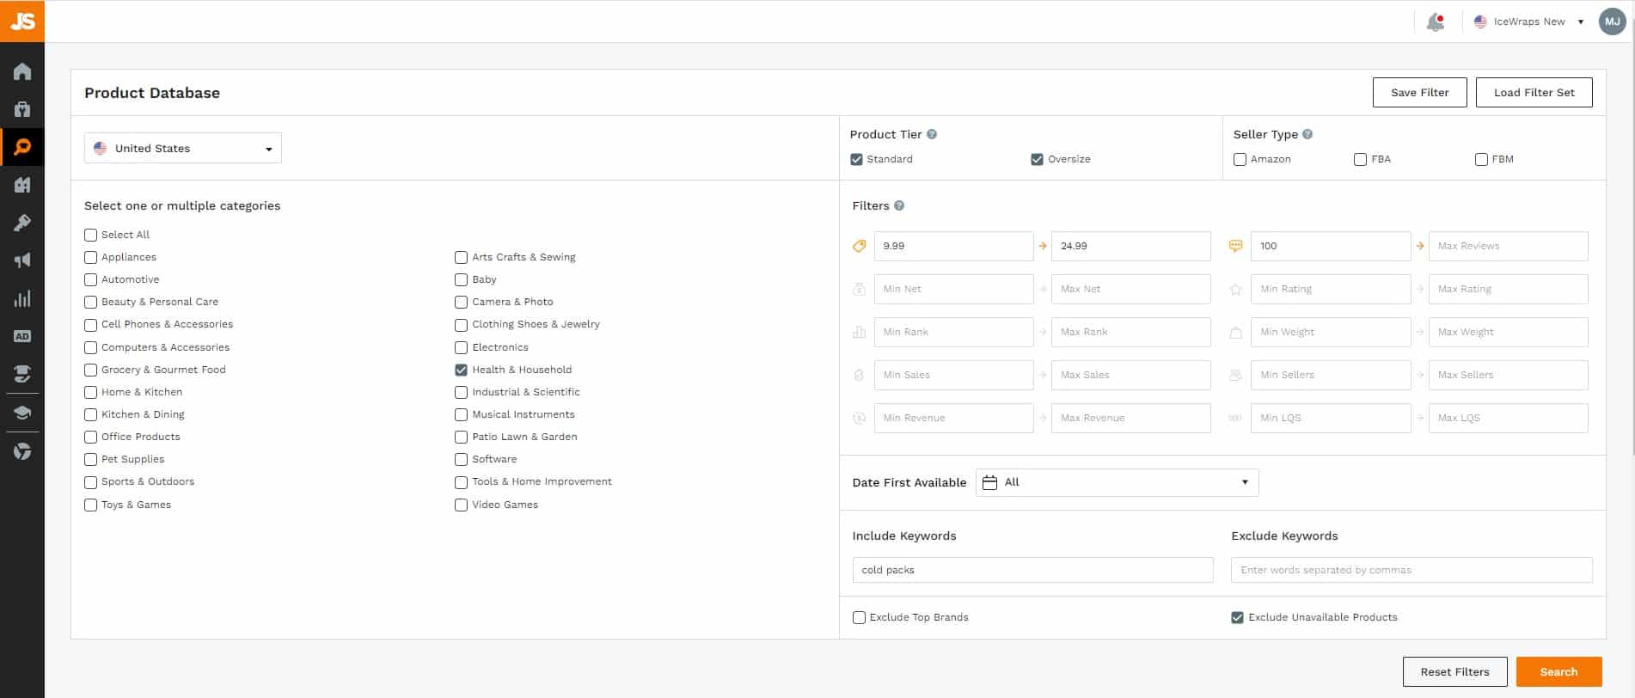Click the sellers people filter icon
1635x698 pixels.
tap(1235, 375)
